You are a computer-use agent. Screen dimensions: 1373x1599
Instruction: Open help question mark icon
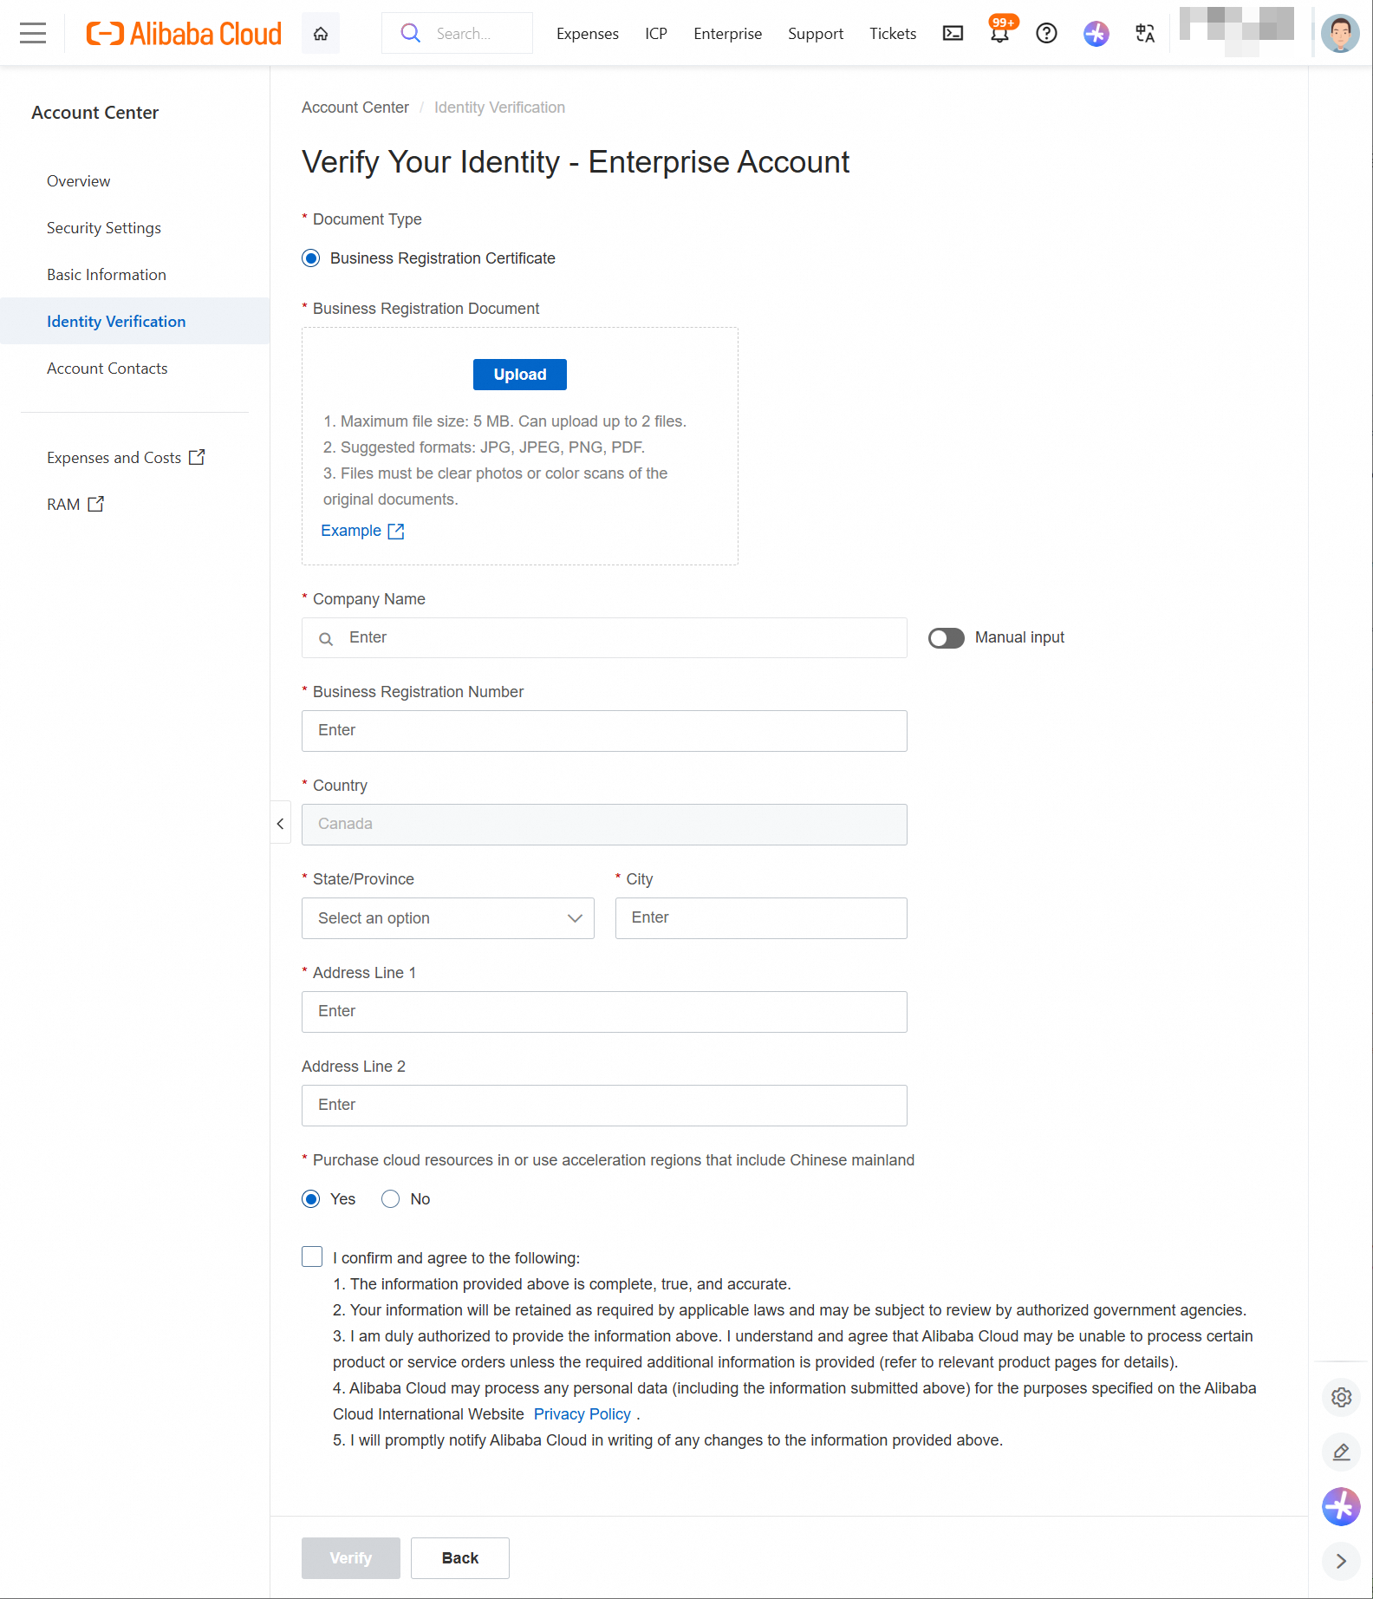1047,33
